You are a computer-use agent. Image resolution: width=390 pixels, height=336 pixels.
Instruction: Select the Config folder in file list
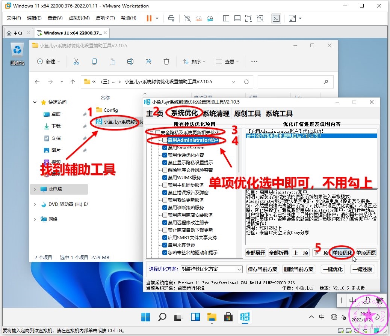pos(107,110)
